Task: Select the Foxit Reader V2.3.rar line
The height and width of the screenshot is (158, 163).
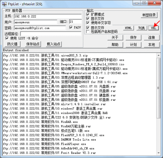Action: 50,153
